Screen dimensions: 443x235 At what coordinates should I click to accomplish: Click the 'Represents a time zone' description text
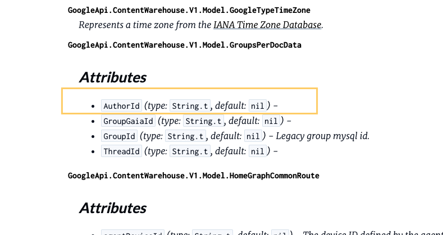145,25
